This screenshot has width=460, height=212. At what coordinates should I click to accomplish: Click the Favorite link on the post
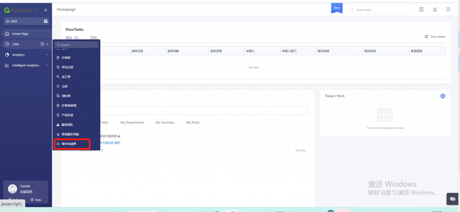pos(301,150)
